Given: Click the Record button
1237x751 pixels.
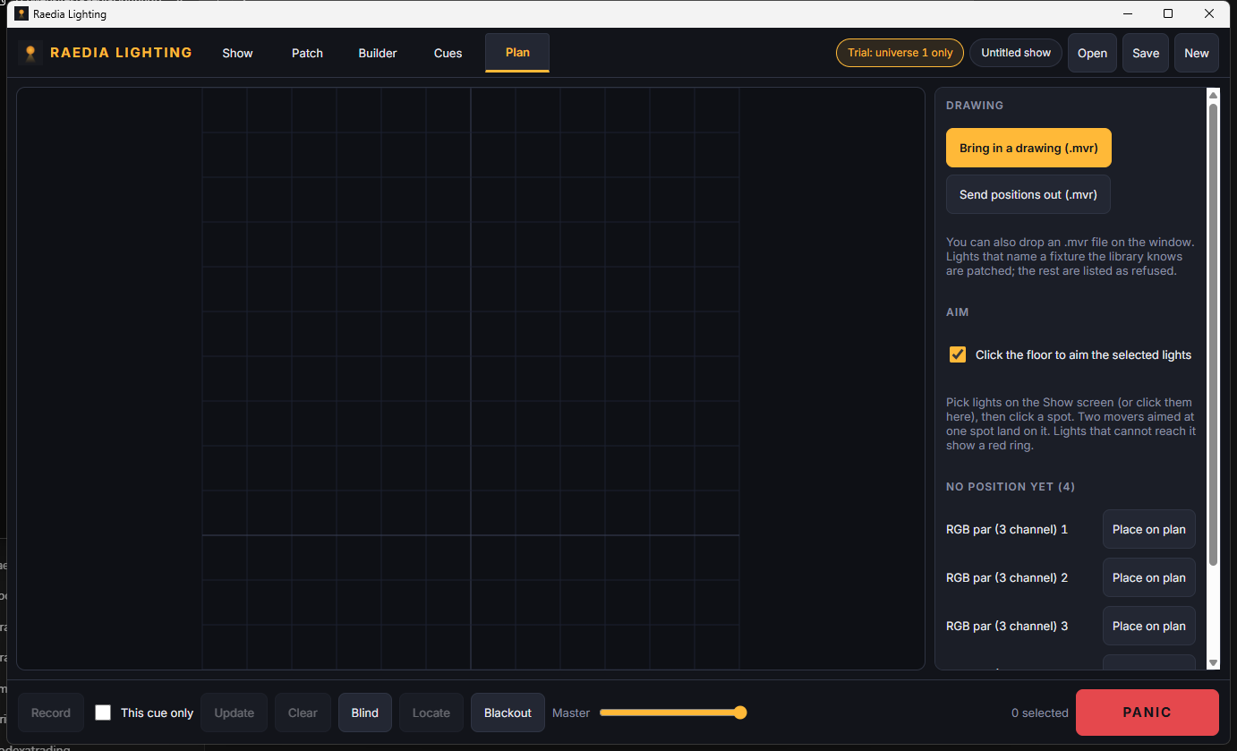Looking at the screenshot, I should point(51,713).
